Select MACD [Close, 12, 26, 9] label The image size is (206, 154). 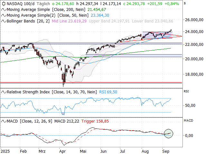[x=29, y=121]
